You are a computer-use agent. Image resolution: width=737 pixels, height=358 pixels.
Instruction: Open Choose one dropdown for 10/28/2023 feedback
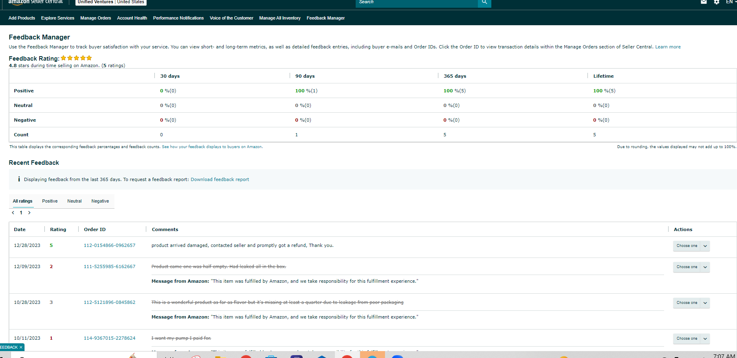point(691,303)
